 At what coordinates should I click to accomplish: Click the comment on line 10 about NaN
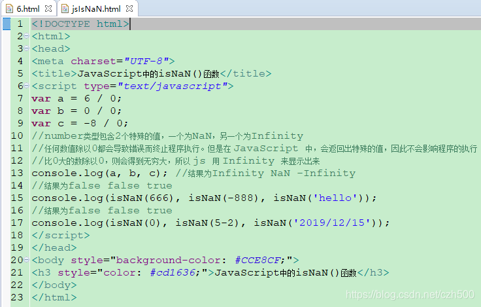(167, 136)
